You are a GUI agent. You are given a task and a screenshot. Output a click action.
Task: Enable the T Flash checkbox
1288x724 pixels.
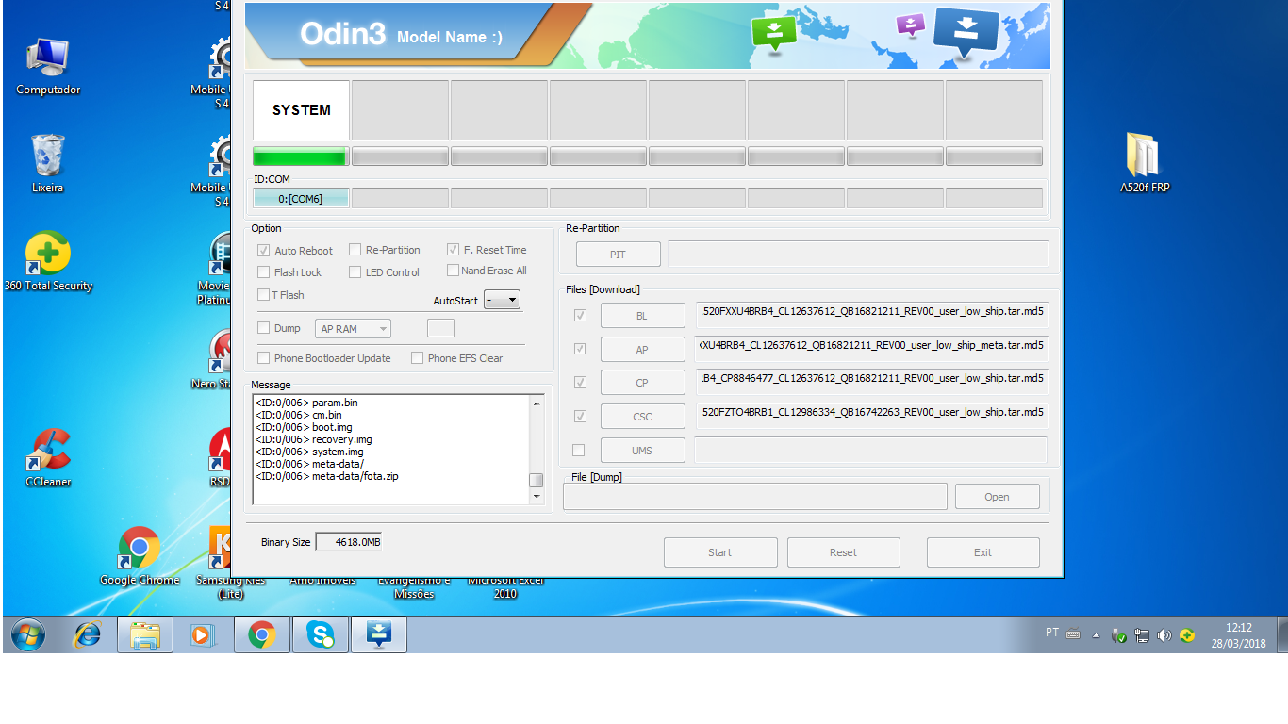(x=264, y=295)
